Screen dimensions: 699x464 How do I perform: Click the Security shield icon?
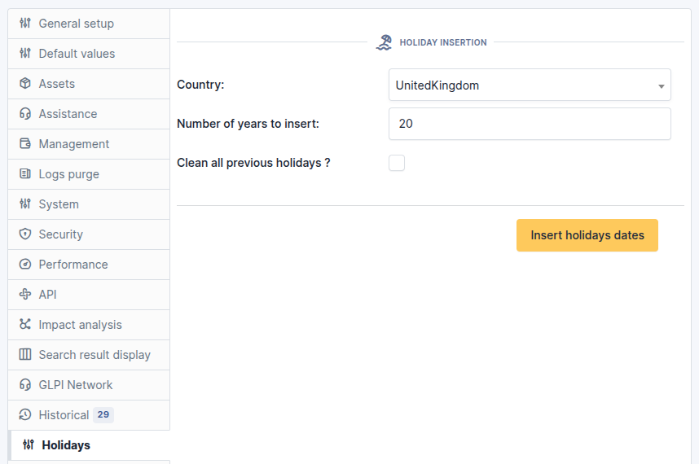tap(25, 234)
